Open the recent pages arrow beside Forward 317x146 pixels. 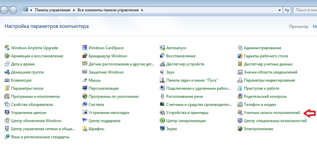pos(19,10)
